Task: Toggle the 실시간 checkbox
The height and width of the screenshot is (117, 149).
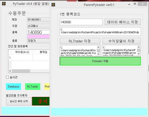Action: [7, 77]
